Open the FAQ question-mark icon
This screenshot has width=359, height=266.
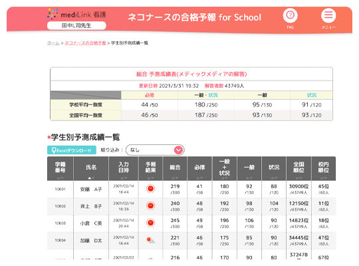pyautogui.click(x=290, y=15)
